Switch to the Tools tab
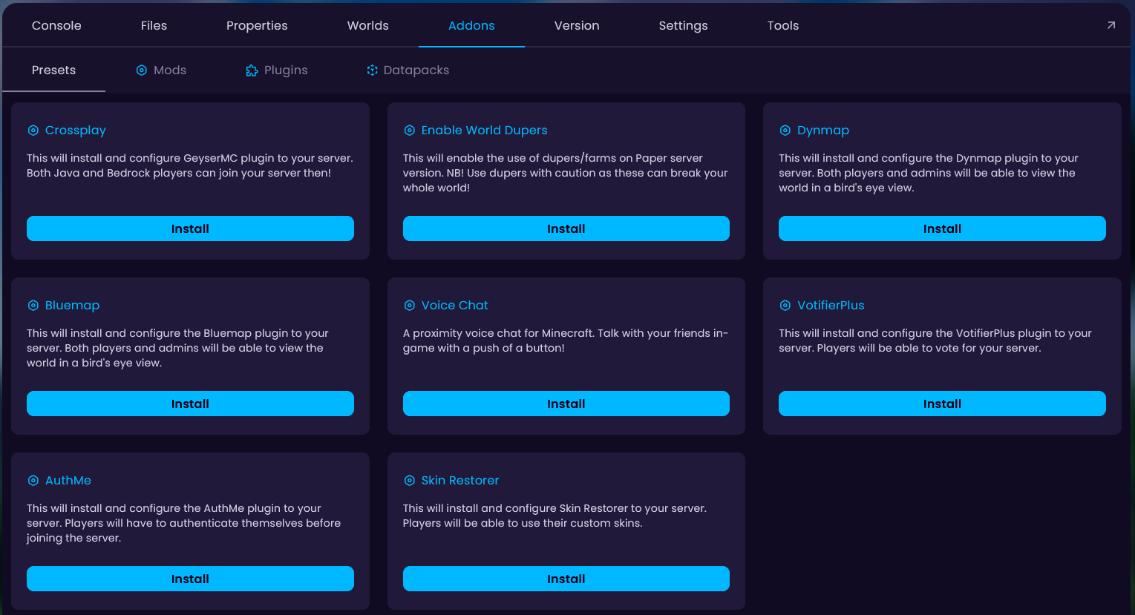 [x=783, y=25]
